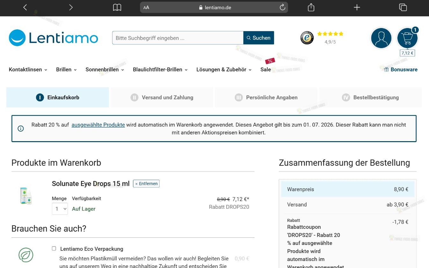Screen dimensions: 429x268
Task: Go to the Lentiamo logo homepage
Action: click(54, 38)
